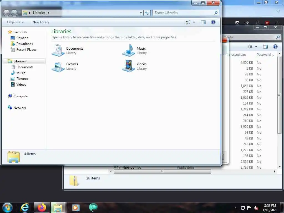Select Libraries node in navigation pane
This screenshot has width=284, height=213.
(x=20, y=61)
